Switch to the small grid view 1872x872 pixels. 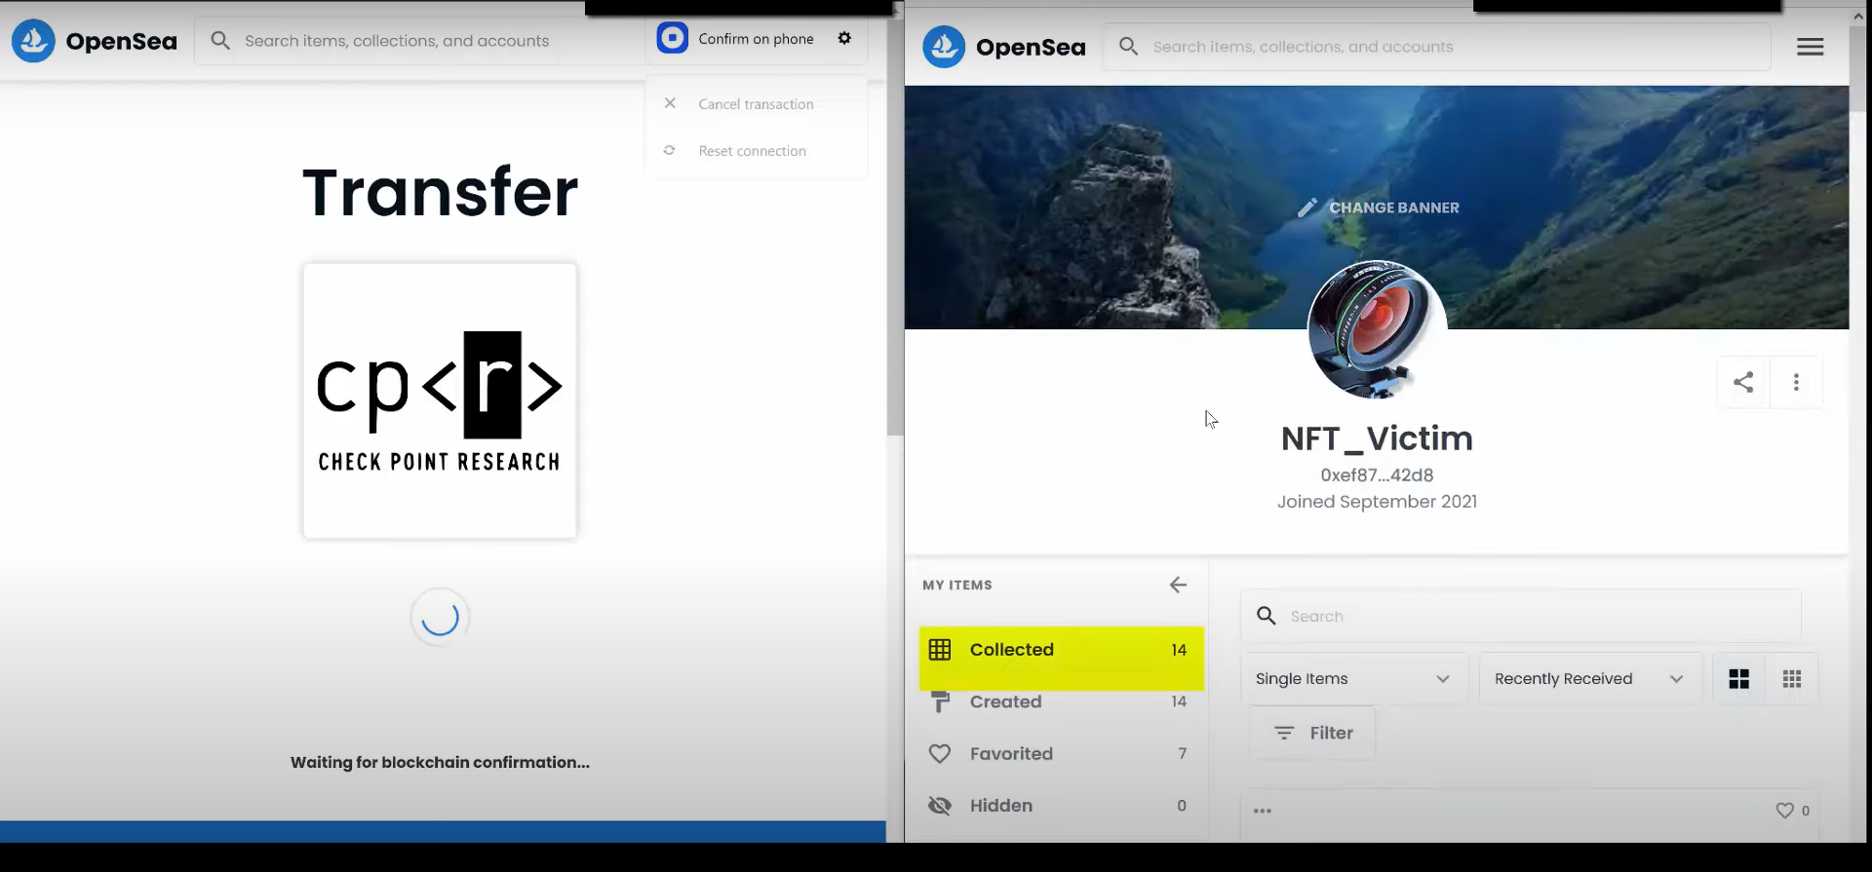click(x=1791, y=678)
